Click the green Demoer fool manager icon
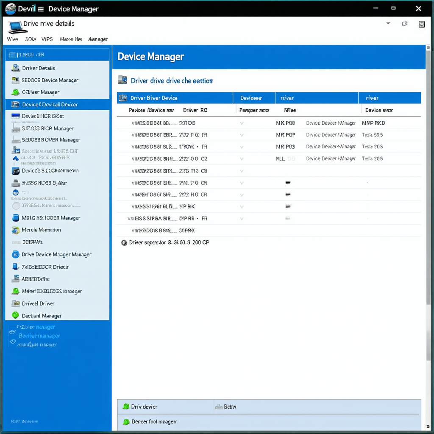The image size is (434, 434). 126,422
